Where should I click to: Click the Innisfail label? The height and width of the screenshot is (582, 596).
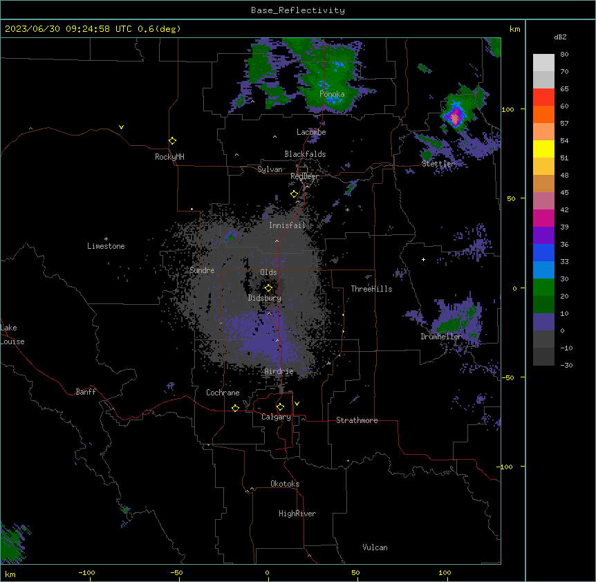pyautogui.click(x=287, y=225)
